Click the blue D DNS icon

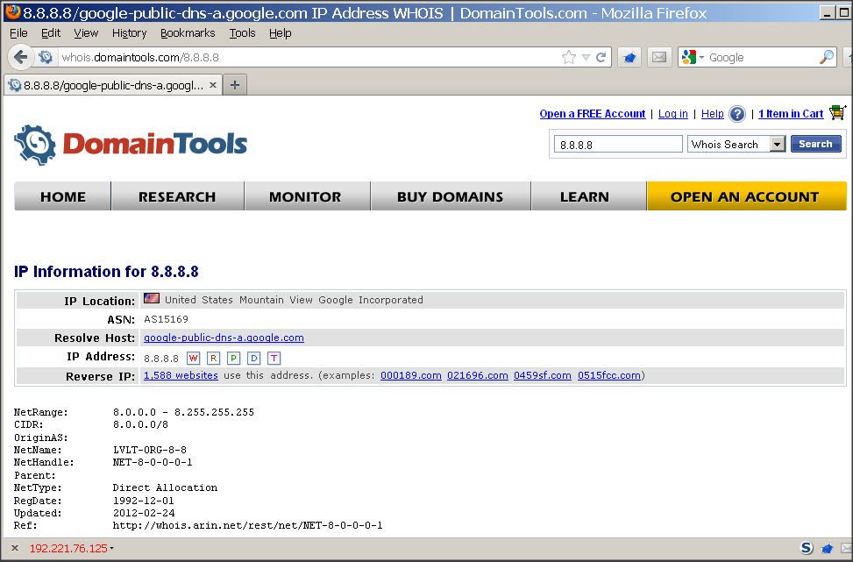click(253, 358)
